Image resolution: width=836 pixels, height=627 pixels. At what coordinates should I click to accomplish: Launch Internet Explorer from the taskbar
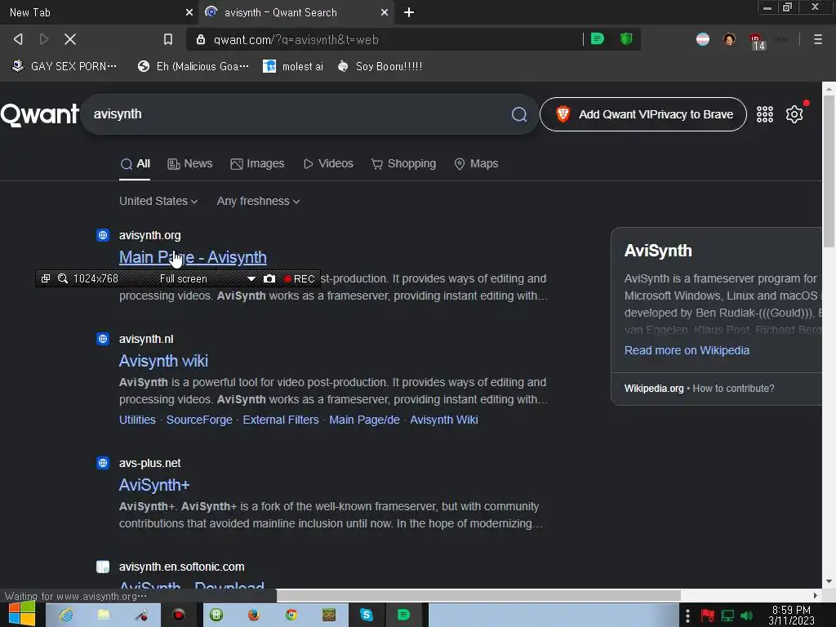point(66,615)
